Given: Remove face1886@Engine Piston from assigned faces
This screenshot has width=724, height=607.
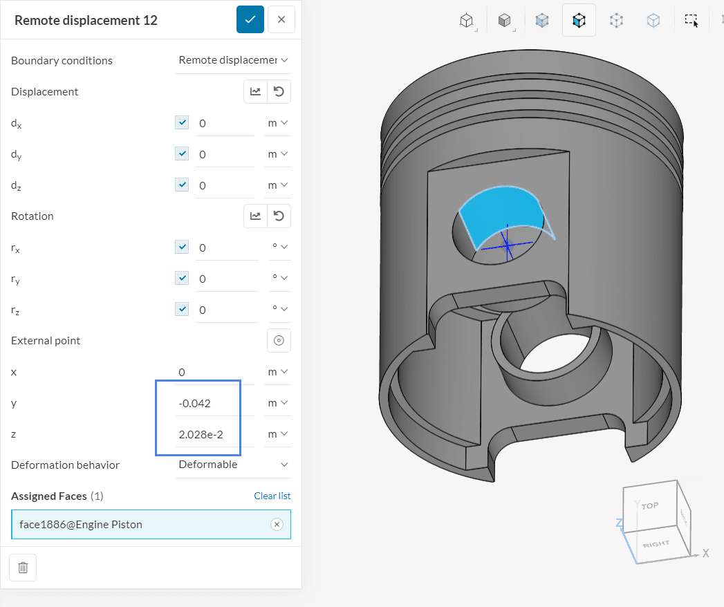Looking at the screenshot, I should coord(277,525).
